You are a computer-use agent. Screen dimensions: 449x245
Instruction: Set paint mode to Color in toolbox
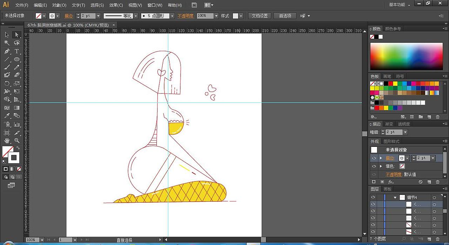click(x=6, y=169)
